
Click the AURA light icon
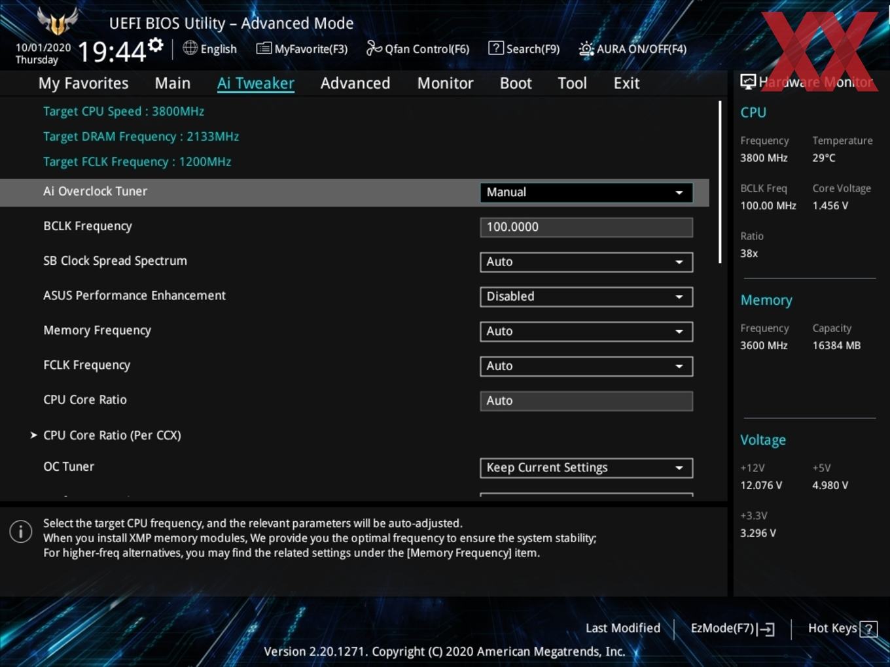coord(586,49)
